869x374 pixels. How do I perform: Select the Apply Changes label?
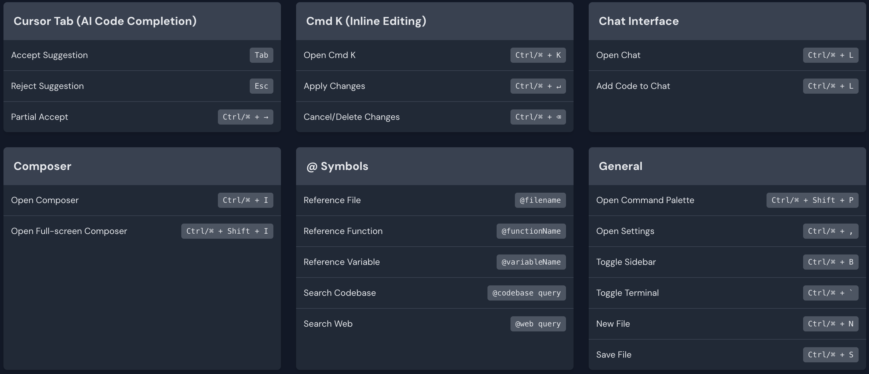(x=334, y=86)
